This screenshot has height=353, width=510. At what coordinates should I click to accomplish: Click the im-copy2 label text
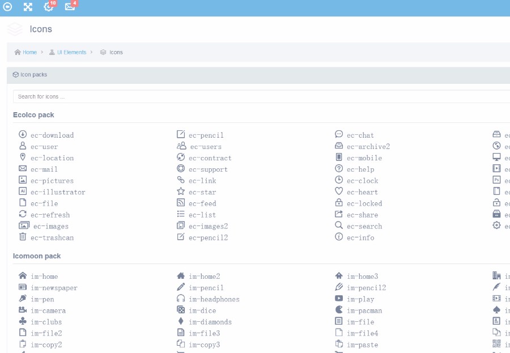(x=46, y=345)
